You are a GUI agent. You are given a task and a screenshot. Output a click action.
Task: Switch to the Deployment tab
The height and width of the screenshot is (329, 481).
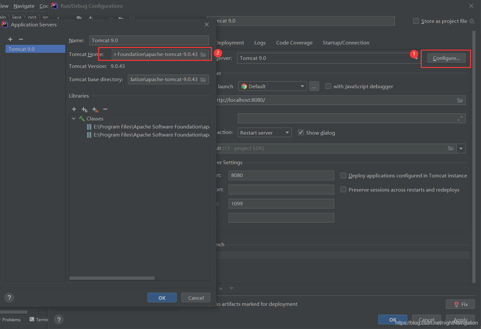click(x=230, y=43)
